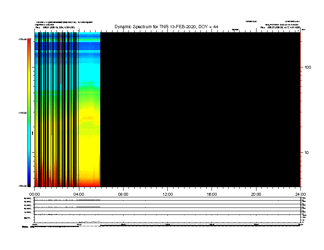Click the yellow low-frequency band after 04:00

pyautogui.click(x=89, y=153)
